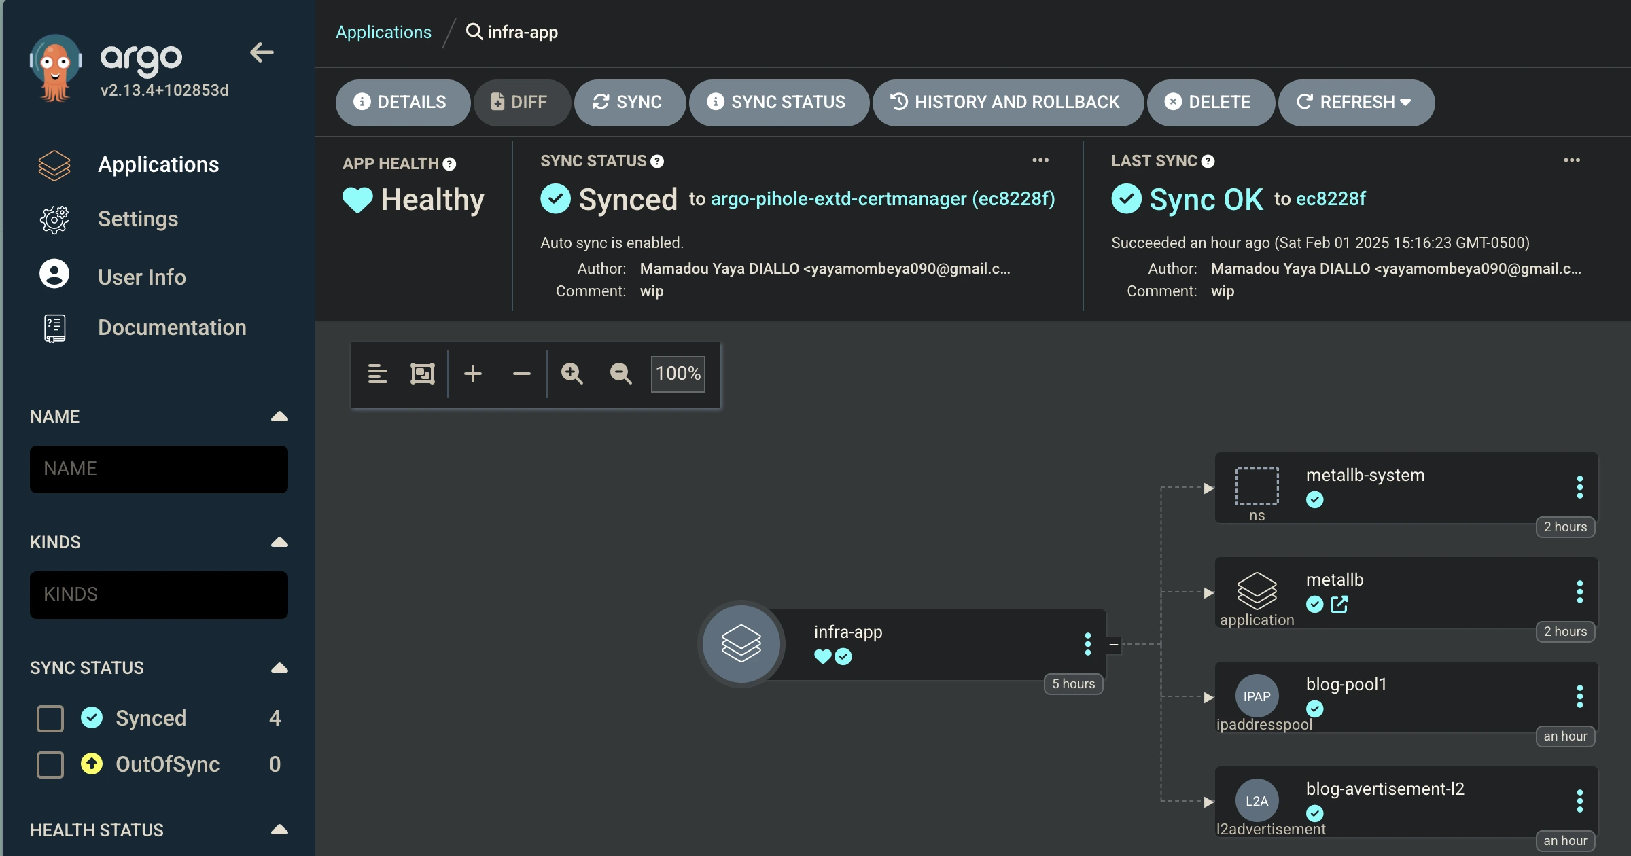This screenshot has width=1631, height=856.
Task: Open Settings in the sidebar
Action: [138, 219]
